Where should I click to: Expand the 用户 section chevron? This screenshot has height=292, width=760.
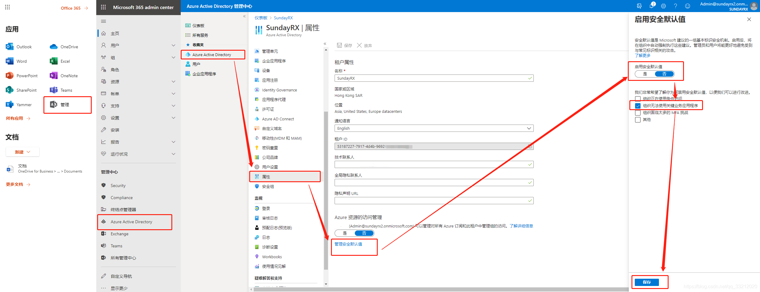pyautogui.click(x=173, y=46)
